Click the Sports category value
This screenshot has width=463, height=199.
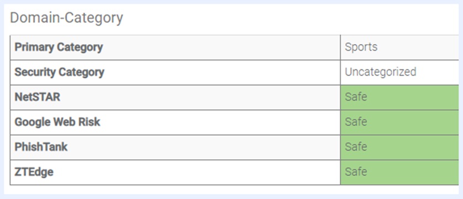click(361, 47)
